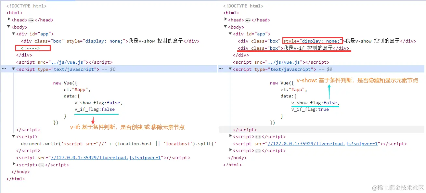Select the <!----> comment node in left panel

[x=31, y=48]
